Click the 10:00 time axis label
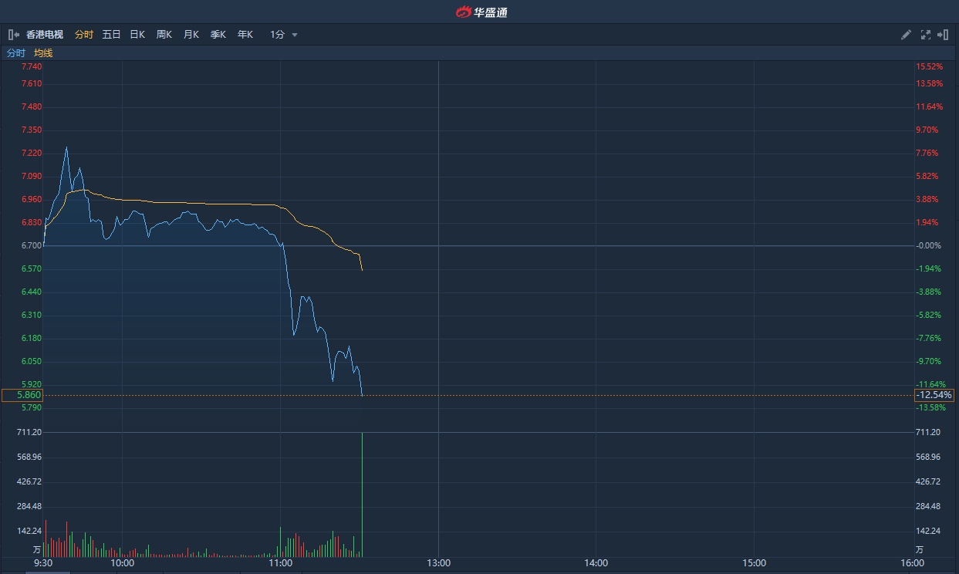The width and height of the screenshot is (959, 574). coord(123,563)
